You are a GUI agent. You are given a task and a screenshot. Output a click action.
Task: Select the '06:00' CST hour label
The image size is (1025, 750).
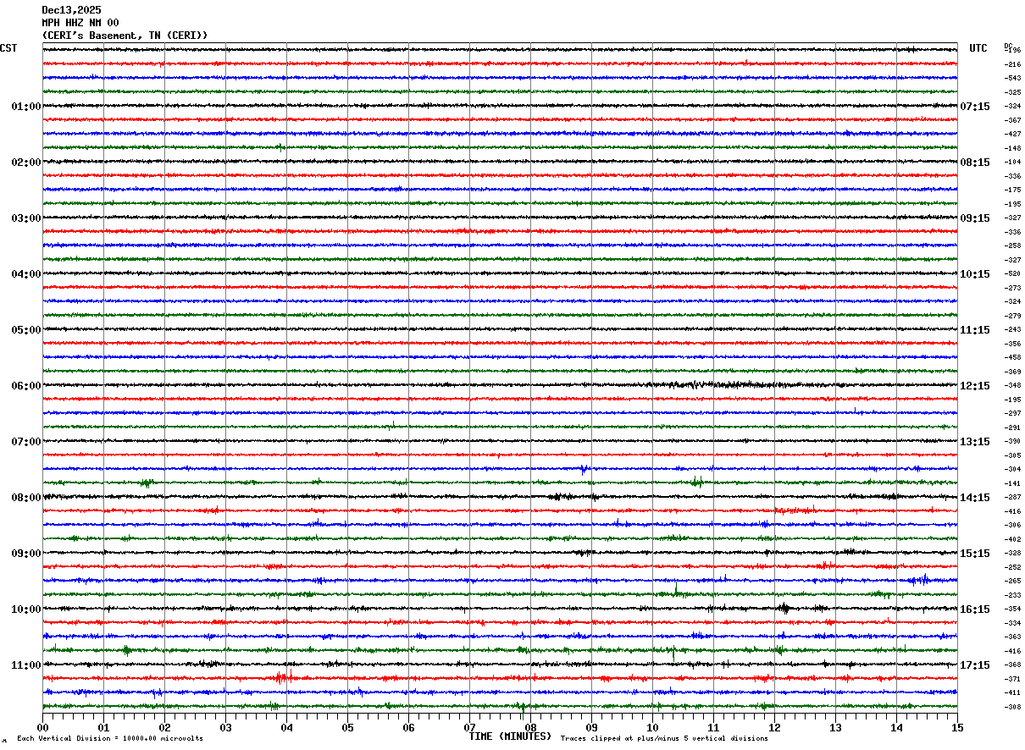26,386
